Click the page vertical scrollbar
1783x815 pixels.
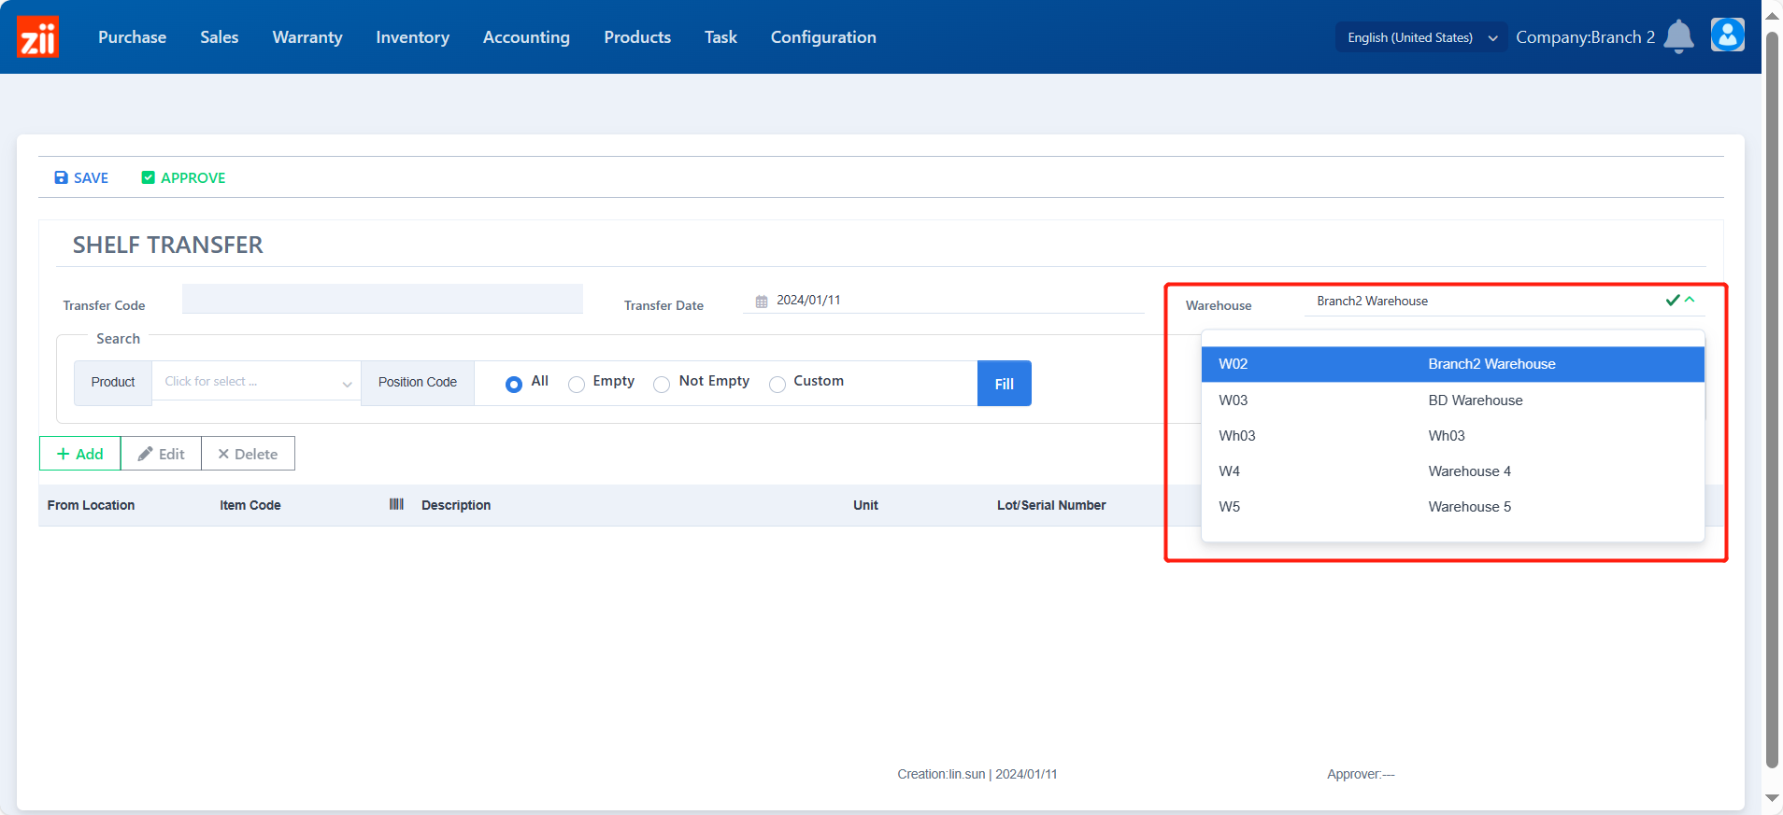pos(1772,401)
